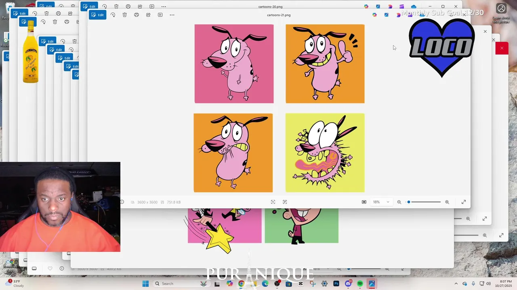Open Copilot icon in cartoons-21.png title bar
Screen dimensions: 517x290
374,15
